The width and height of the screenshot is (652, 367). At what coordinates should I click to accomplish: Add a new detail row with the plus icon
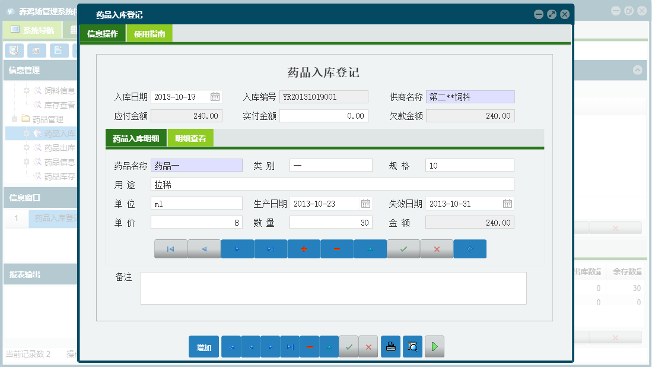304,249
